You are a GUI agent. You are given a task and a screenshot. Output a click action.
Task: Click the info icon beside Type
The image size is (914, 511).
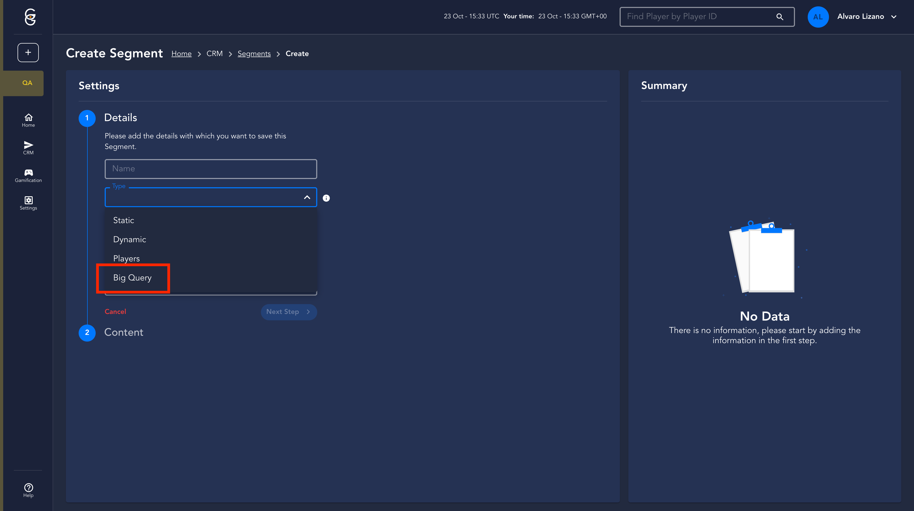coord(326,198)
